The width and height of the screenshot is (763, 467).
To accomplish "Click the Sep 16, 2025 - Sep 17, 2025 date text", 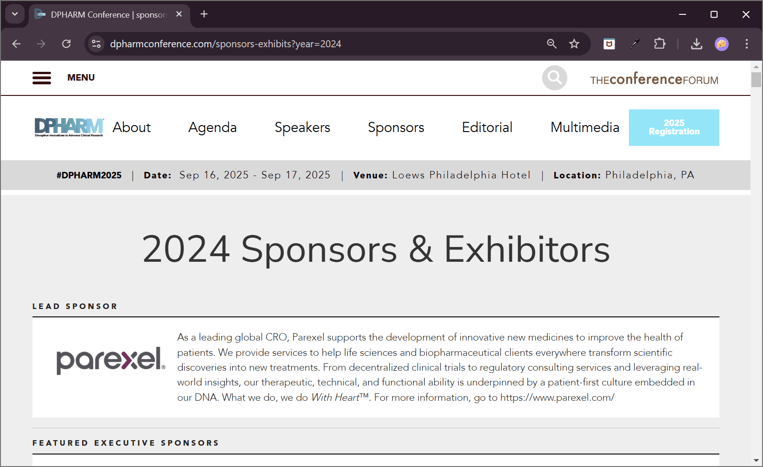I will 255,175.
